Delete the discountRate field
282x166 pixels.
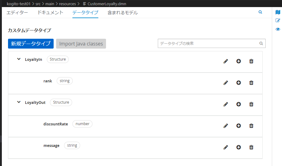(251, 126)
